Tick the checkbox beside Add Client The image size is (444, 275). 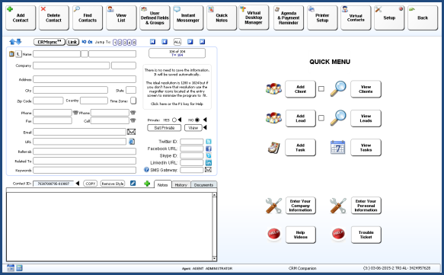321,89
